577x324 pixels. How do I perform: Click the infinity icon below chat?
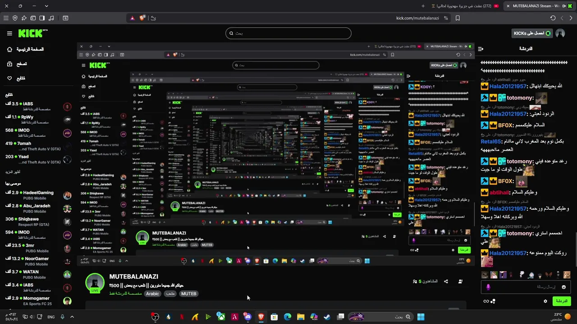[486, 301]
